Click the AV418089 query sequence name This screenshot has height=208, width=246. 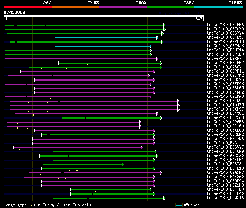click(x=15, y=12)
